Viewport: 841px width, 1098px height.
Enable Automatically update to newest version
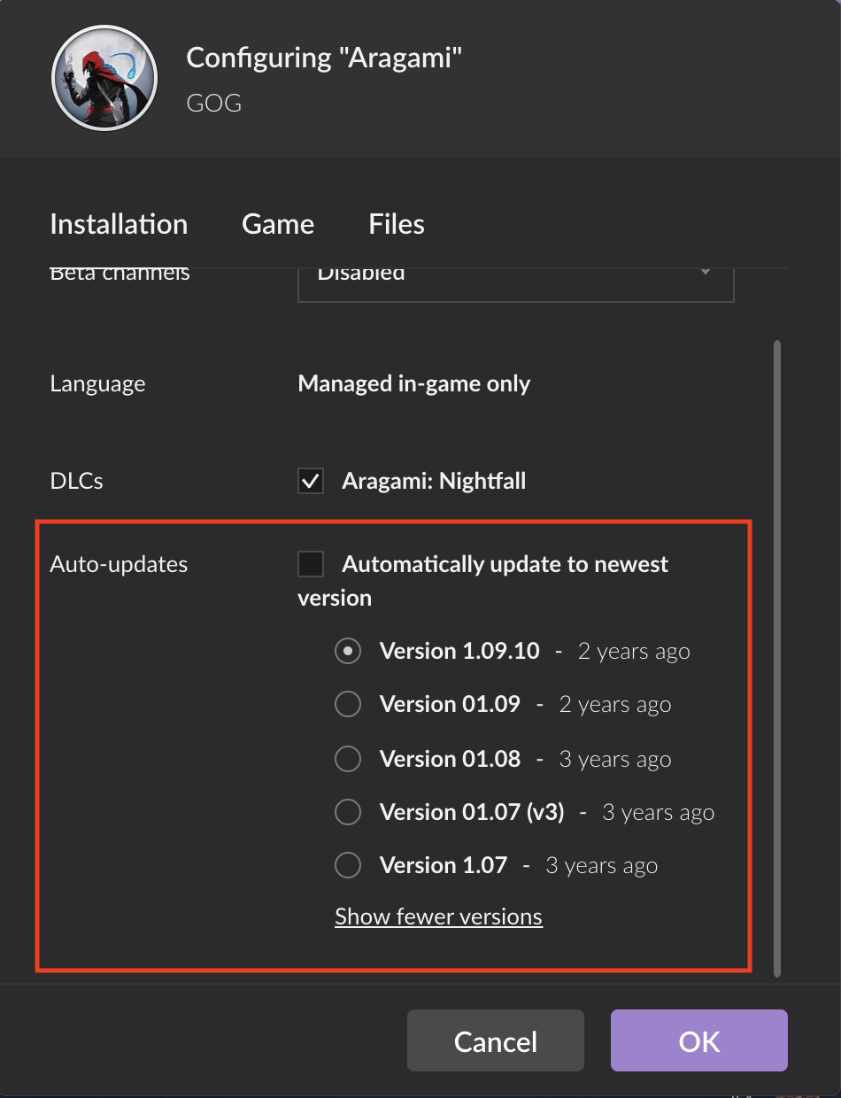point(311,564)
